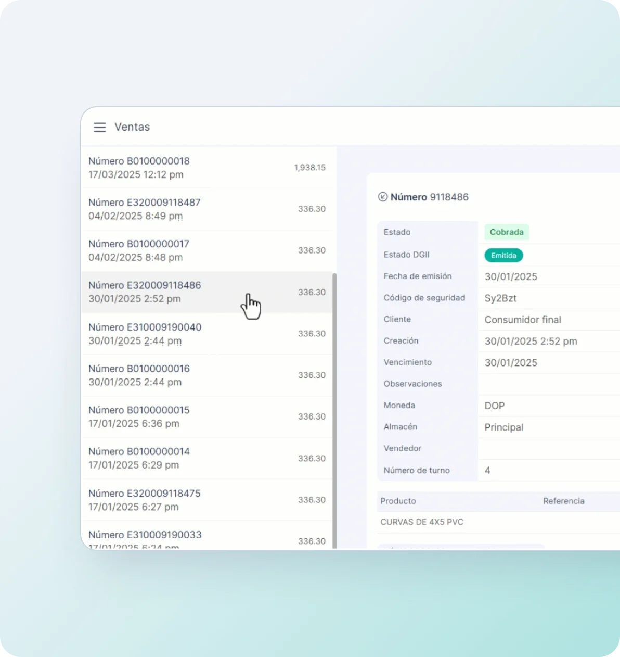Select sale Número B0100000016
Viewport: 620px width, 657px height.
pyautogui.click(x=206, y=375)
